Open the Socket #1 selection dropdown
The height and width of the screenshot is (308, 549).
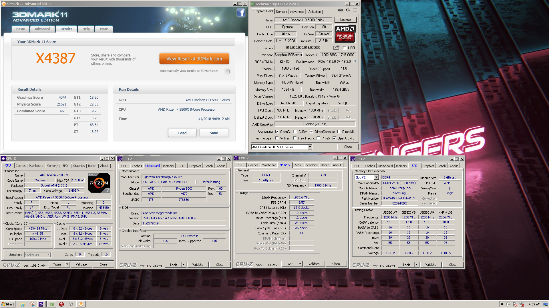(48, 255)
